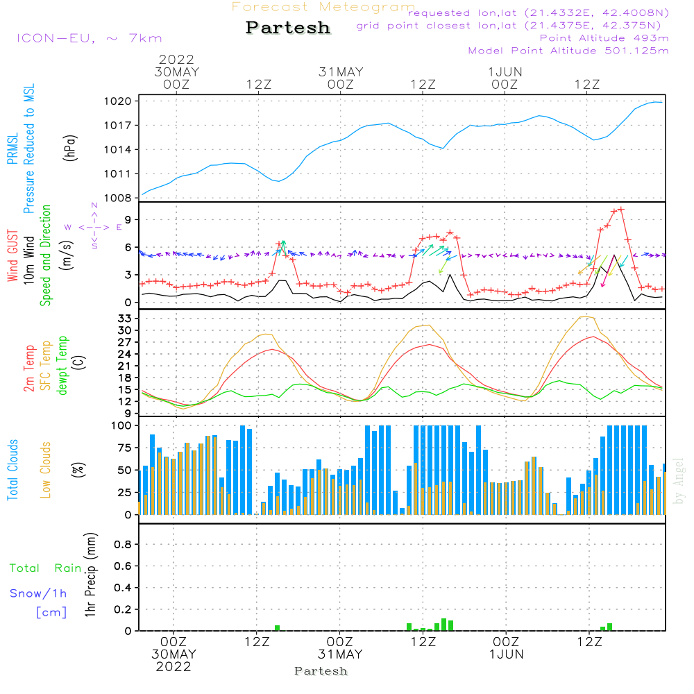Click the top 2022 year label
The height and width of the screenshot is (694, 694).
(x=176, y=59)
